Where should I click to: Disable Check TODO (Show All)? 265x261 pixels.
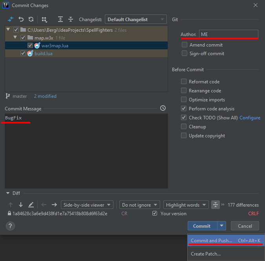pyautogui.click(x=184, y=117)
